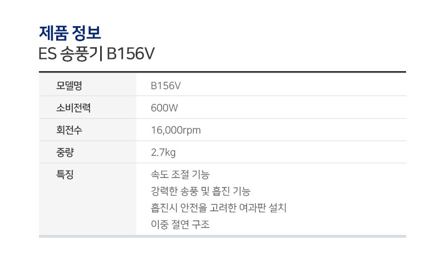Click the 이중 절연 구조 feature line
Image resolution: width=445 pixels, height=276 pixels.
click(x=180, y=224)
